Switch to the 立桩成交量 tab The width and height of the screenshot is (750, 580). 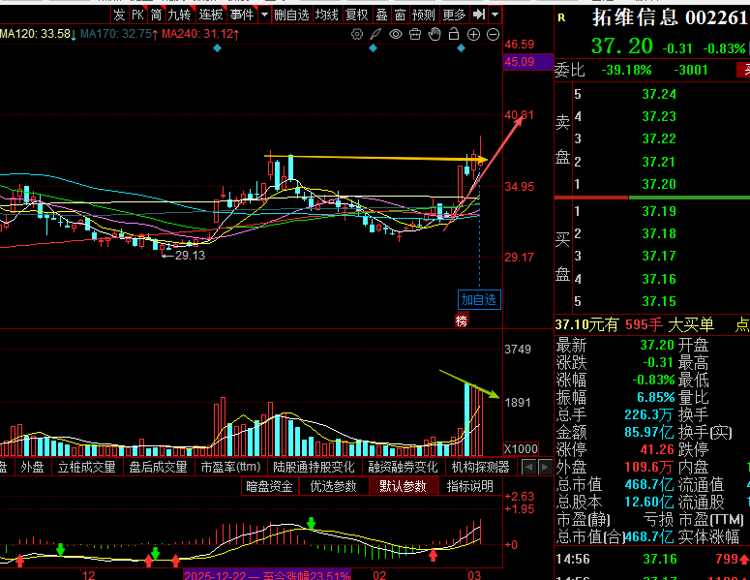point(86,467)
